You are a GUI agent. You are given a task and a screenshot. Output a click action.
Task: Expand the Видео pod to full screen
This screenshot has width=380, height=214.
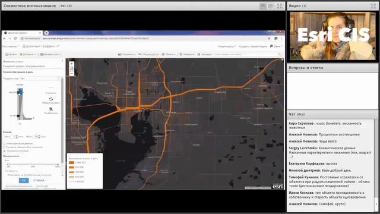point(373,6)
